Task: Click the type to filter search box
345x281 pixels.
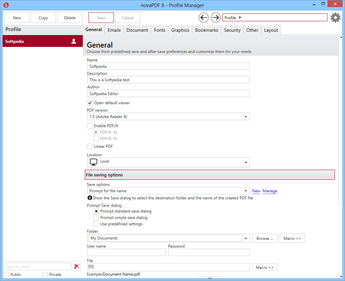Action: click(x=37, y=266)
